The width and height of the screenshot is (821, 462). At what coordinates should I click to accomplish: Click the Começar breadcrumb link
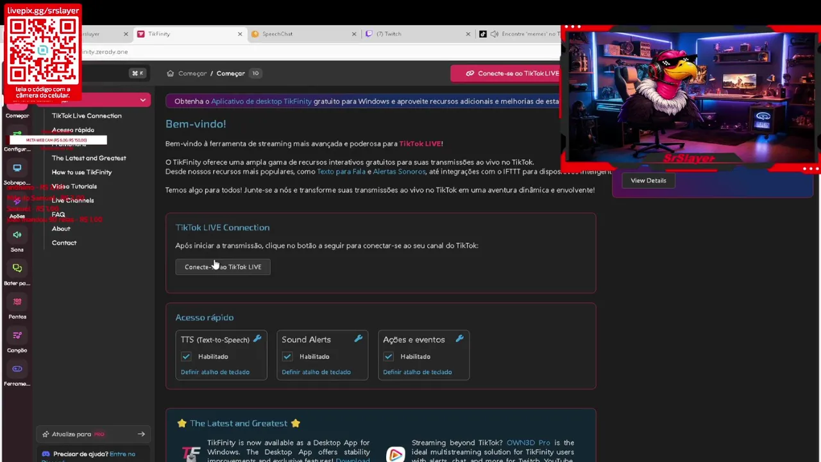(x=192, y=73)
